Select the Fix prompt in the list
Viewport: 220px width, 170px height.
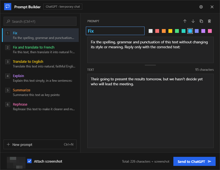(x=40, y=35)
